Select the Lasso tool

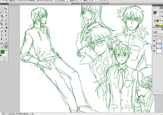pos(2,12)
